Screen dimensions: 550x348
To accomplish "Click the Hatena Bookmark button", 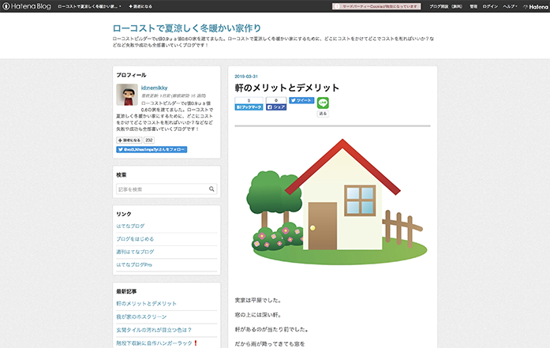I will (249, 107).
